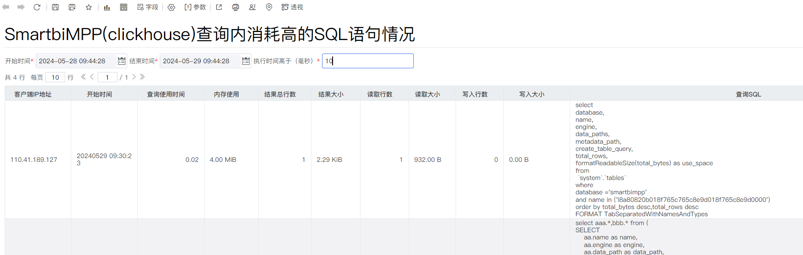Screen dimensions: 803x255
Task: Click the report layout icon
Action: [x=123, y=7]
